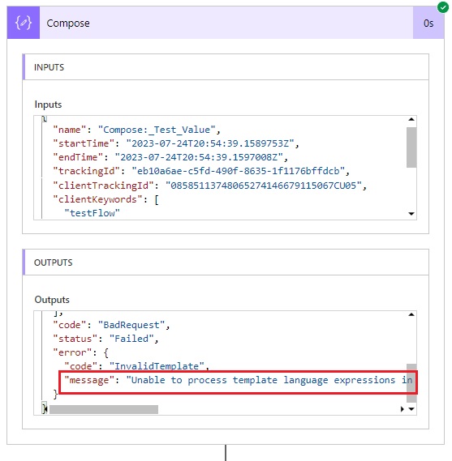Click the "BadRequest" code line in Outputs

(x=111, y=325)
